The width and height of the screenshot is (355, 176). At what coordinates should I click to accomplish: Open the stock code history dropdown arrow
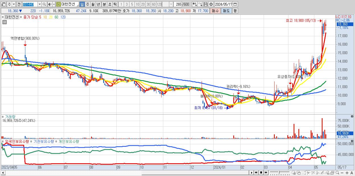40,4
